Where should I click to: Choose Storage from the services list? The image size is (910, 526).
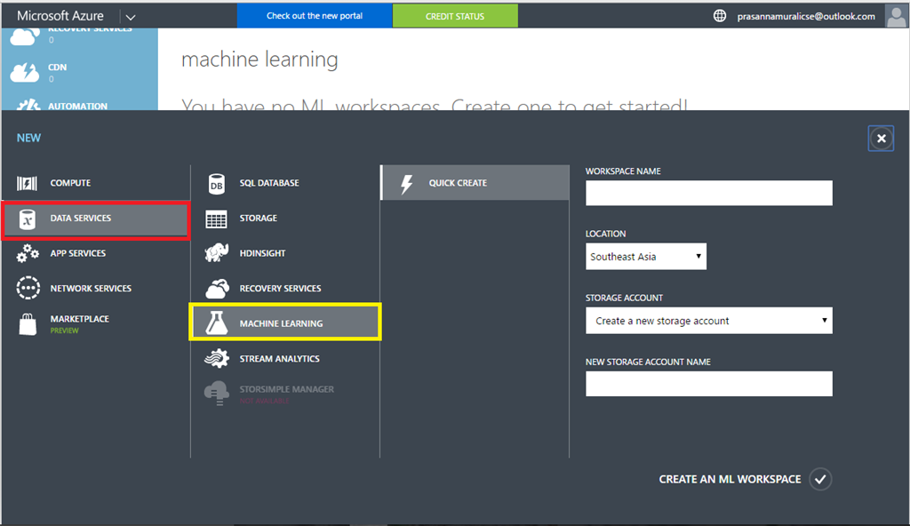tap(285, 219)
